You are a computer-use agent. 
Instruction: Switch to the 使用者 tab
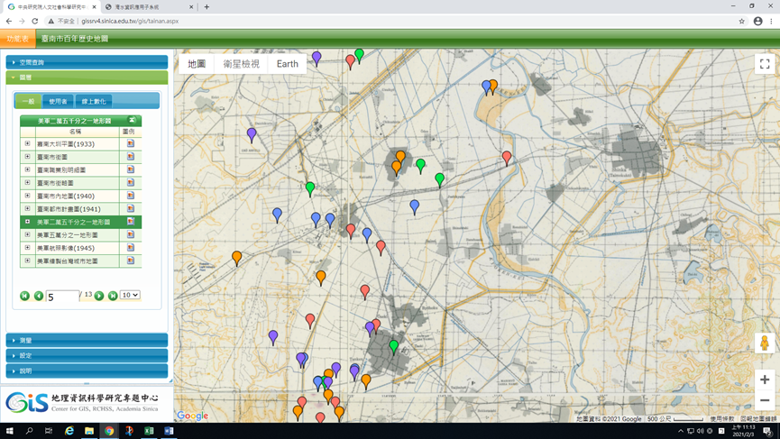pyautogui.click(x=58, y=101)
